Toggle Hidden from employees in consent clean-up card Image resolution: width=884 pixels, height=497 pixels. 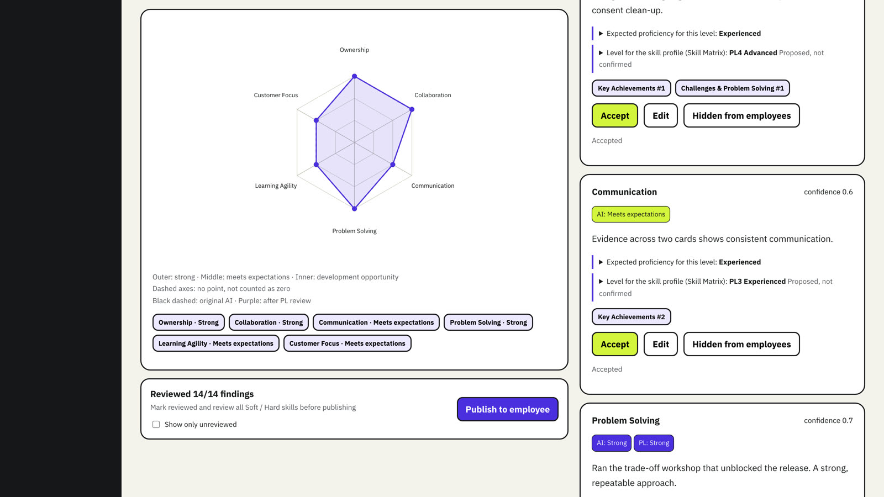741,115
